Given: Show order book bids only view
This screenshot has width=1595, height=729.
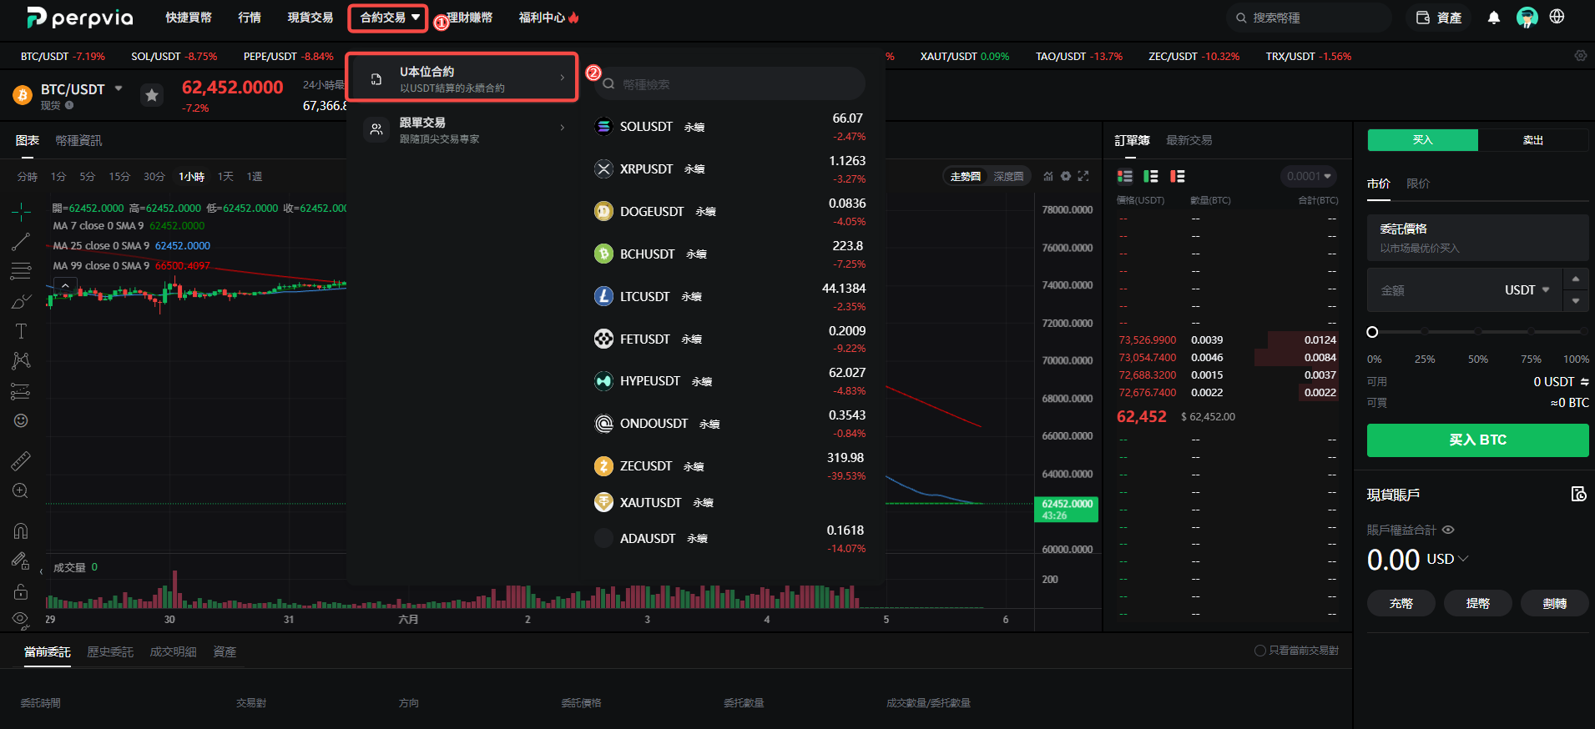Looking at the screenshot, I should [x=1151, y=176].
